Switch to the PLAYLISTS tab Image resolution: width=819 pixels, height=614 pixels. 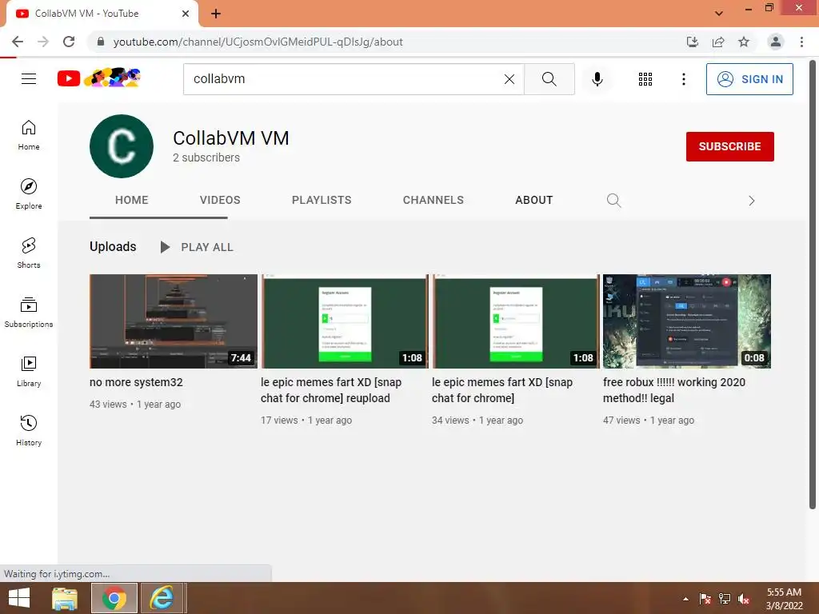tap(322, 200)
